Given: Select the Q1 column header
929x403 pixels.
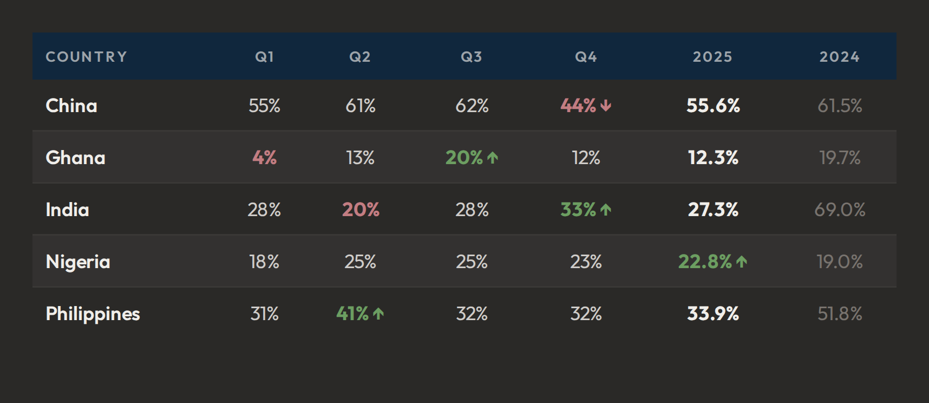Looking at the screenshot, I should tap(265, 57).
